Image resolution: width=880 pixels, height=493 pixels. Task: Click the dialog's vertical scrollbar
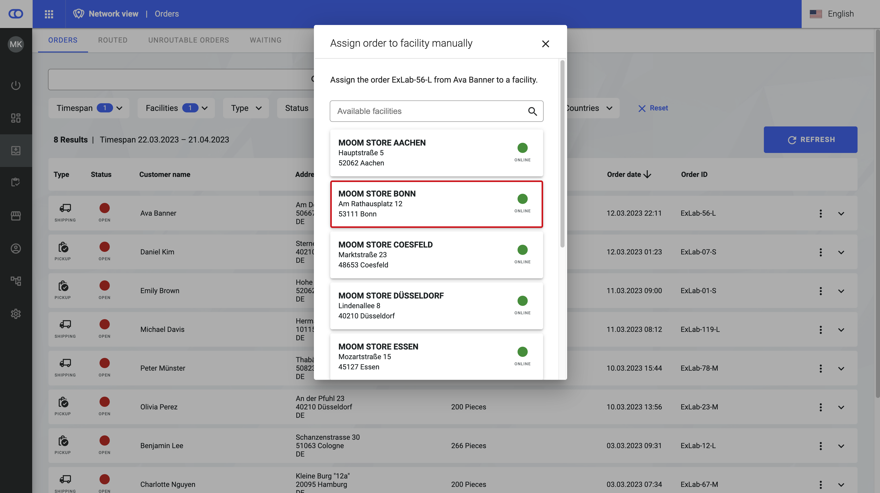(x=562, y=153)
